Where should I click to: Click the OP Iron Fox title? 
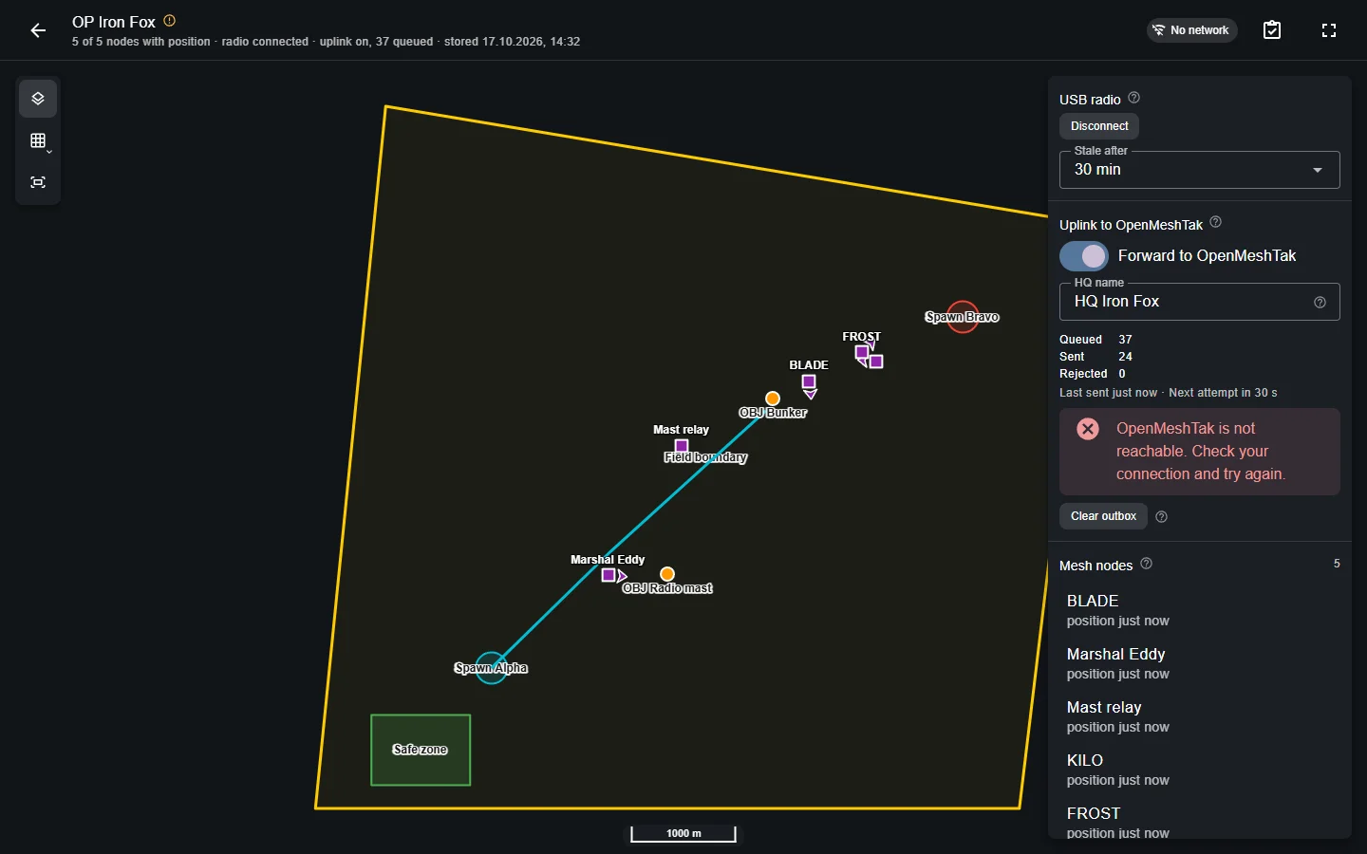[114, 22]
